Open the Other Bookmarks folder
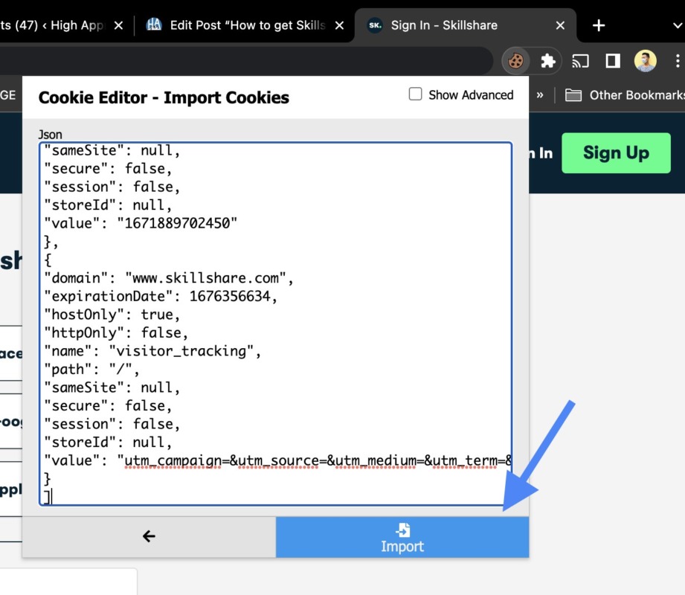685x595 pixels. [x=625, y=94]
